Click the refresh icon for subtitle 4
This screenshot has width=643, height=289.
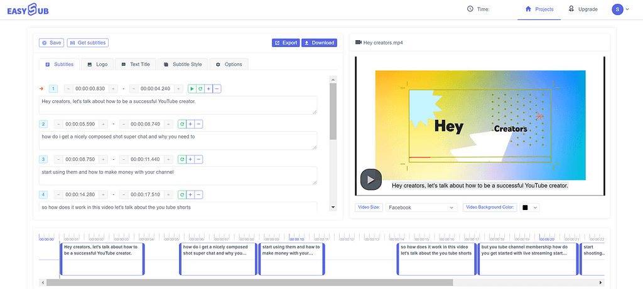click(181, 194)
